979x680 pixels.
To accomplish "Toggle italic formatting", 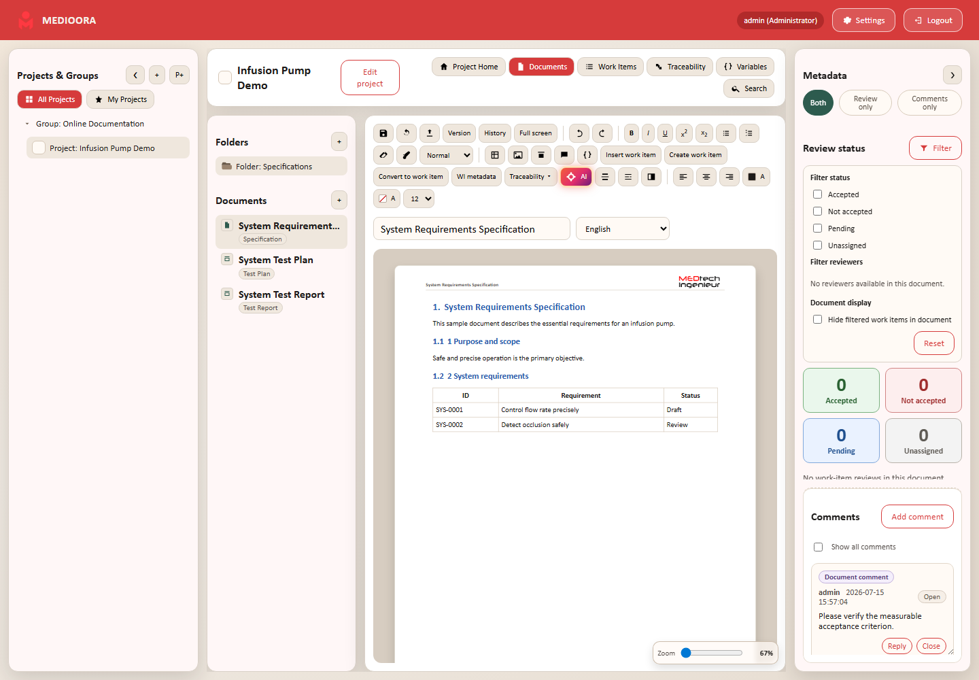I will (648, 133).
